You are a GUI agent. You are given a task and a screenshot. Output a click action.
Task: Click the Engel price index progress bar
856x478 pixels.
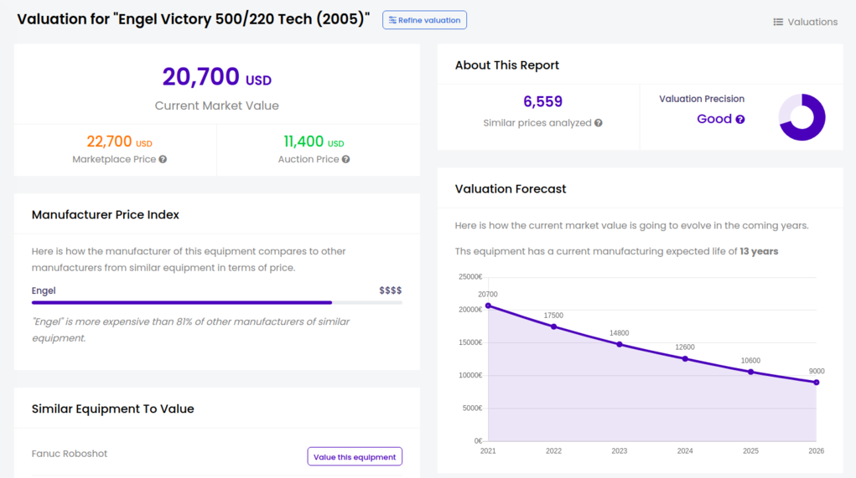pos(216,302)
